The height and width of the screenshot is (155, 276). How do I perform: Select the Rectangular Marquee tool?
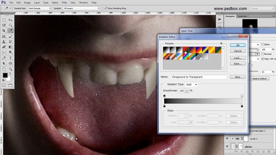pyautogui.click(x=4, y=20)
